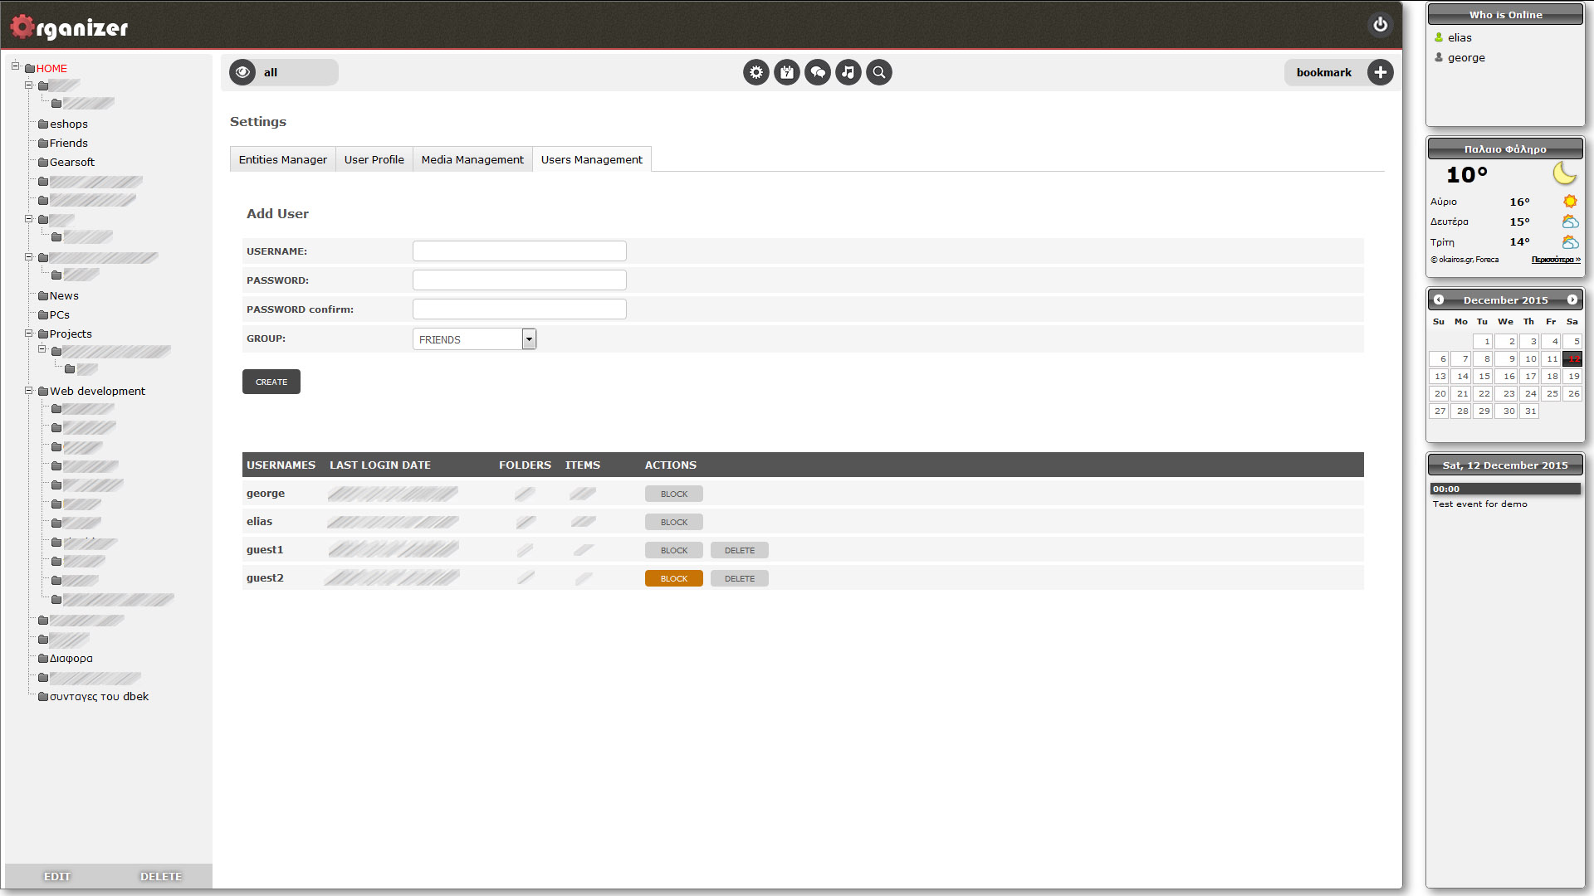The height and width of the screenshot is (896, 1594).
Task: Select day 31 in December calendar
Action: coord(1529,411)
